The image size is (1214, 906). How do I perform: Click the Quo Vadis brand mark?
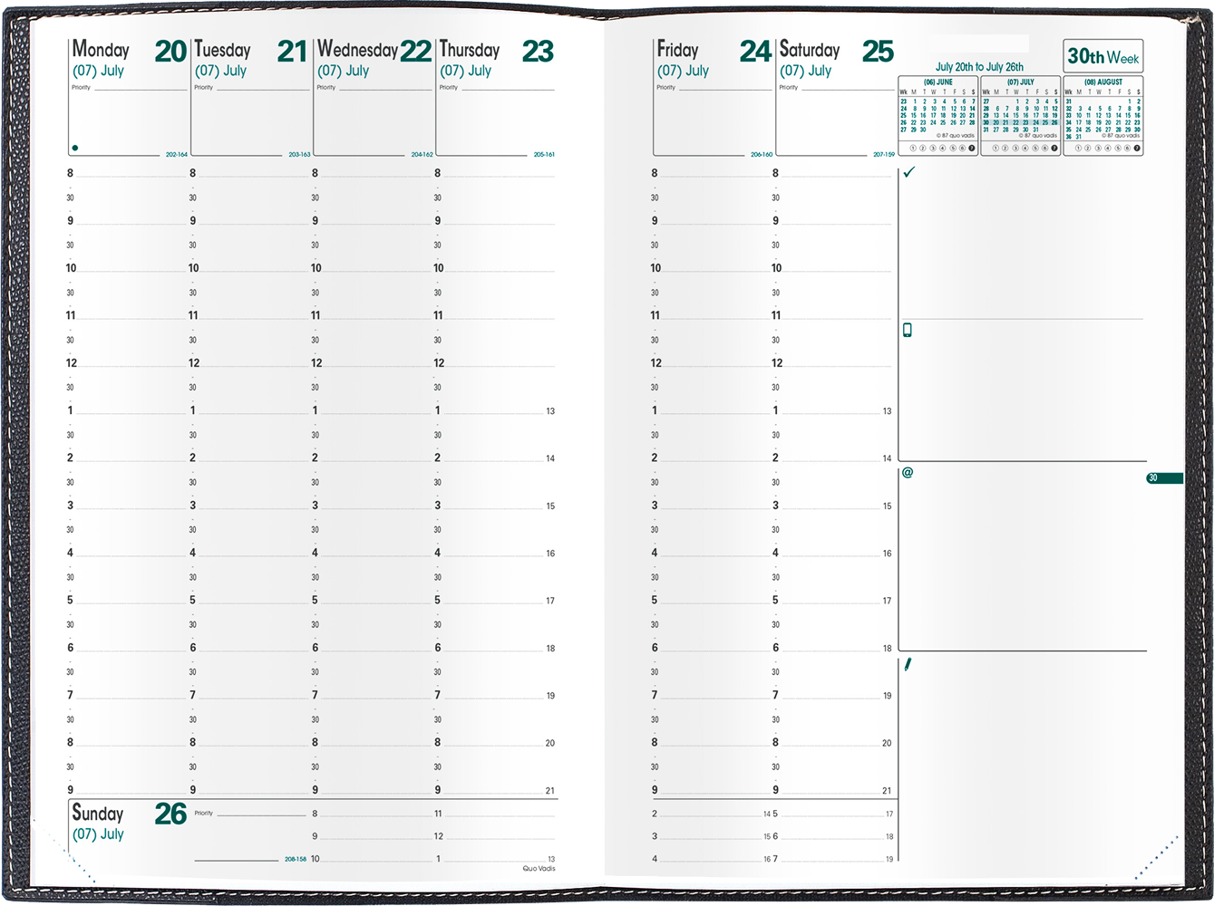[539, 869]
